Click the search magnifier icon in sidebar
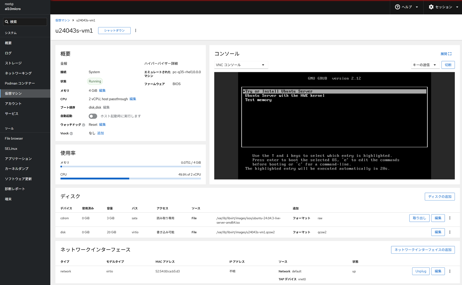 pos(7,22)
